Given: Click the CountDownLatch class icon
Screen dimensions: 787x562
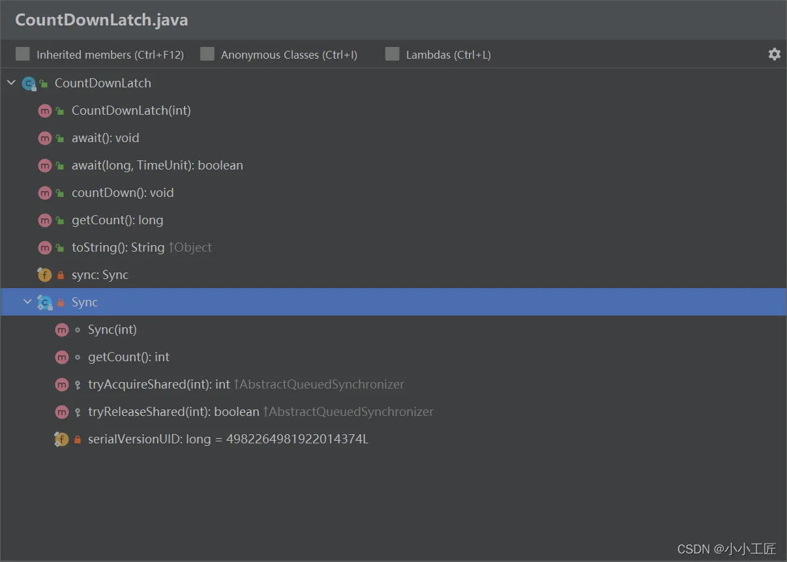Looking at the screenshot, I should point(28,83).
